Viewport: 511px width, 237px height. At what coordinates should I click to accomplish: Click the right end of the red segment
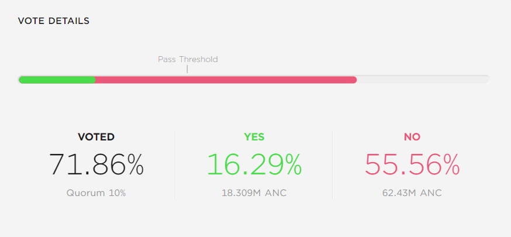354,80
